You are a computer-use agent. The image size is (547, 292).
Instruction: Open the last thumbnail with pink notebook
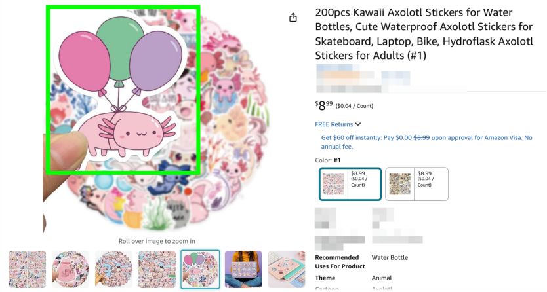(286, 269)
